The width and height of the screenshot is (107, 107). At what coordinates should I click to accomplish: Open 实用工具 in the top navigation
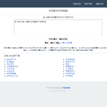click(77, 4)
